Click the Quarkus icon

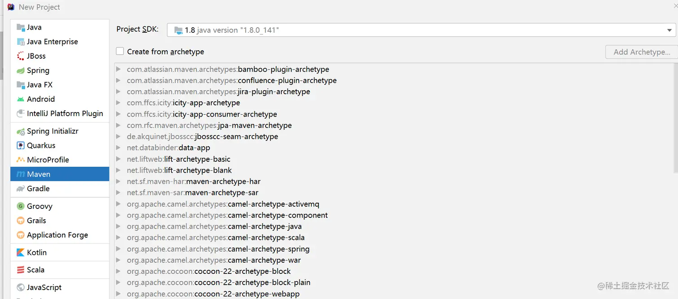(21, 146)
